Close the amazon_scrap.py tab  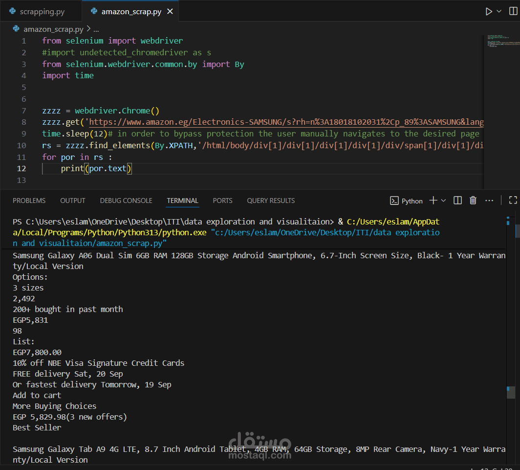pos(170,12)
